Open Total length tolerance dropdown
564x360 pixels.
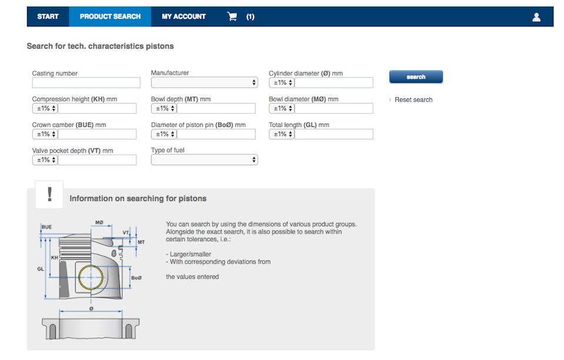click(281, 134)
